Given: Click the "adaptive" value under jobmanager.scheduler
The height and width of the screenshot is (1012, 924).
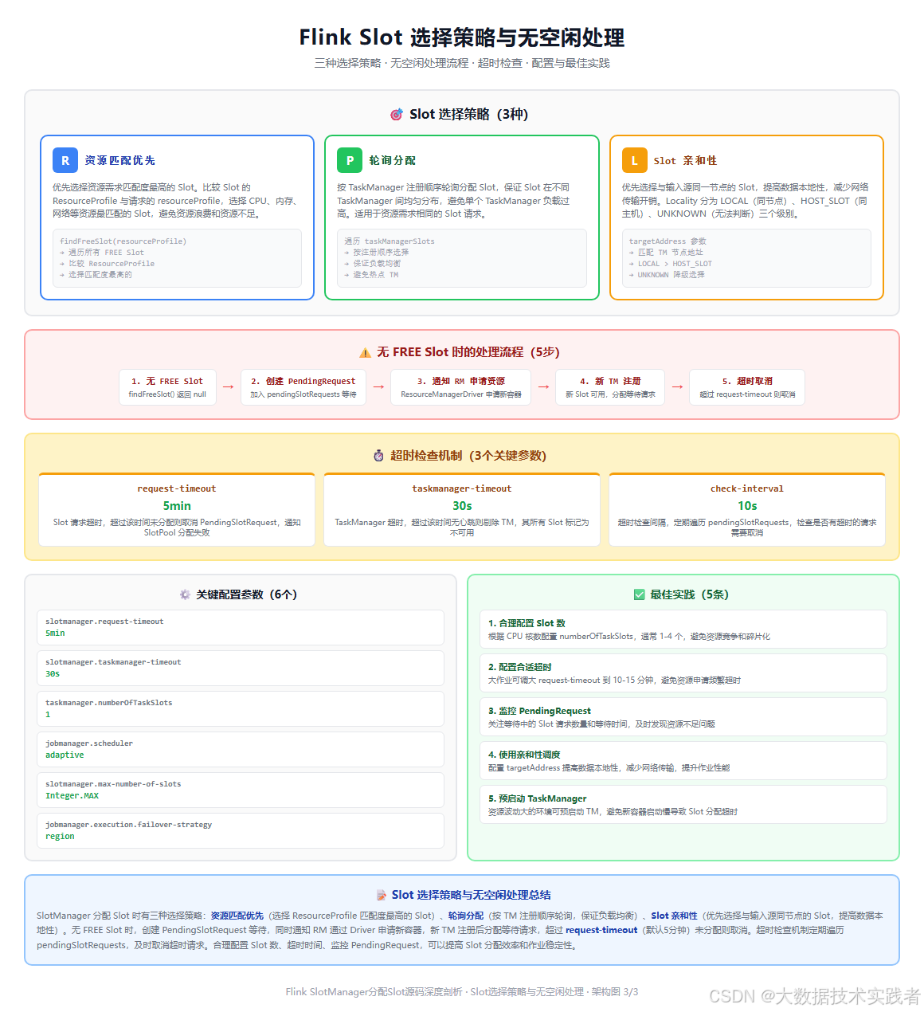Looking at the screenshot, I should pyautogui.click(x=65, y=755).
